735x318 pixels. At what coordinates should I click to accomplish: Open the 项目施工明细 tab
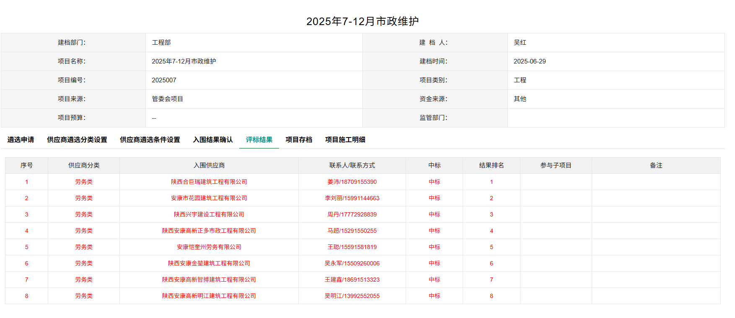[345, 140]
